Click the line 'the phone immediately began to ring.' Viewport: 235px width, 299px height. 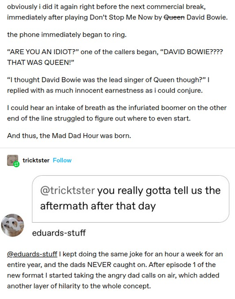pyautogui.click(x=67, y=35)
